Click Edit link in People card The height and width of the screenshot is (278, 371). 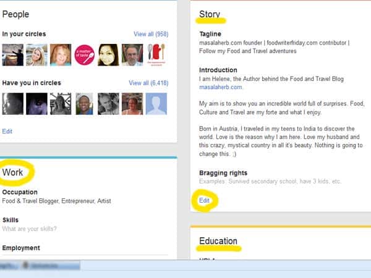(7, 131)
